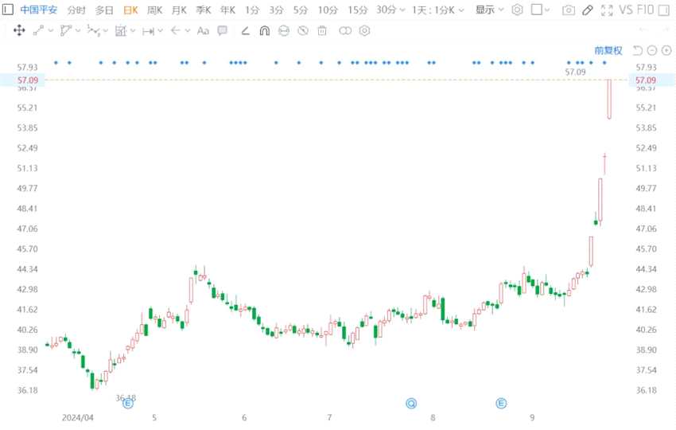Toggle drawing mode with the pencil icon

click(588, 10)
